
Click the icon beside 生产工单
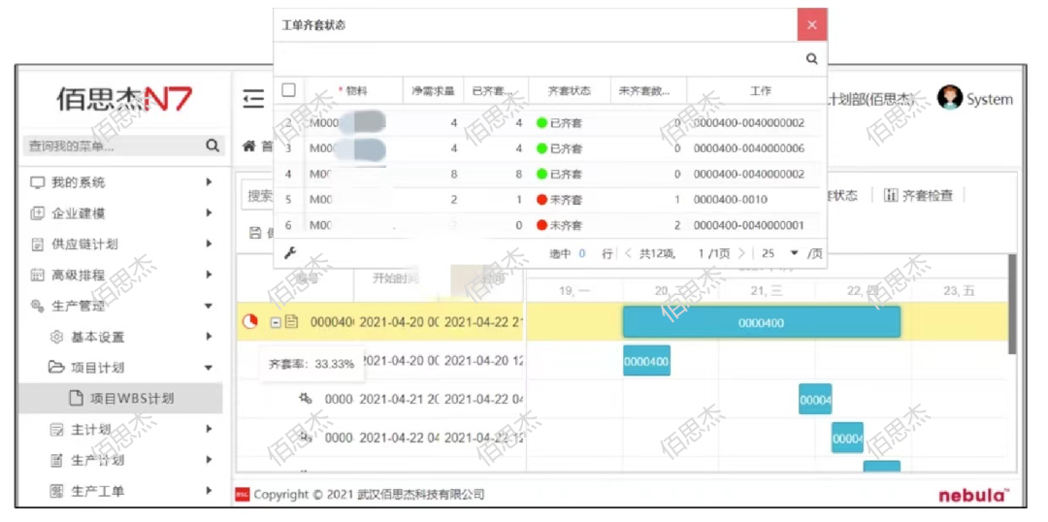[57, 491]
